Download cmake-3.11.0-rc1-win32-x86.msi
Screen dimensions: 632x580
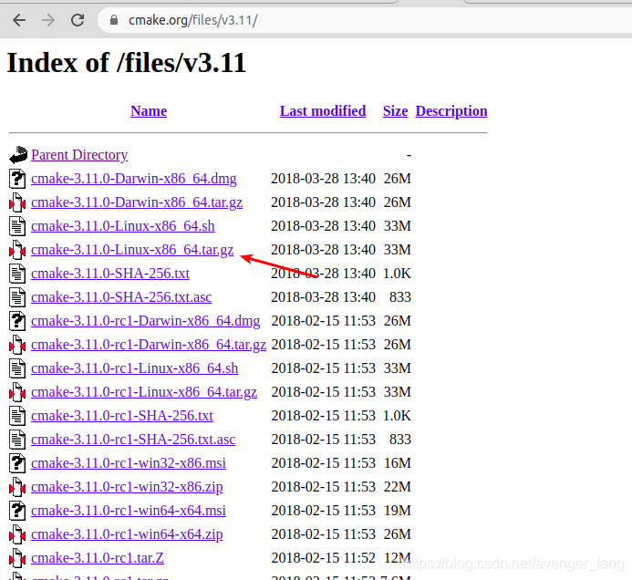[129, 463]
